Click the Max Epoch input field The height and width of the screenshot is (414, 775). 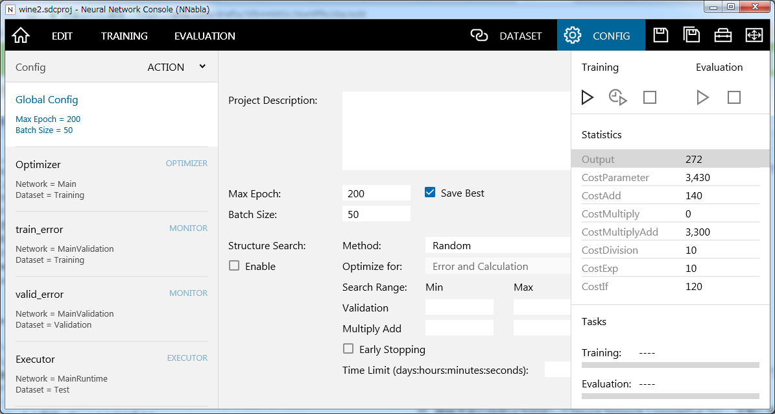pyautogui.click(x=376, y=193)
